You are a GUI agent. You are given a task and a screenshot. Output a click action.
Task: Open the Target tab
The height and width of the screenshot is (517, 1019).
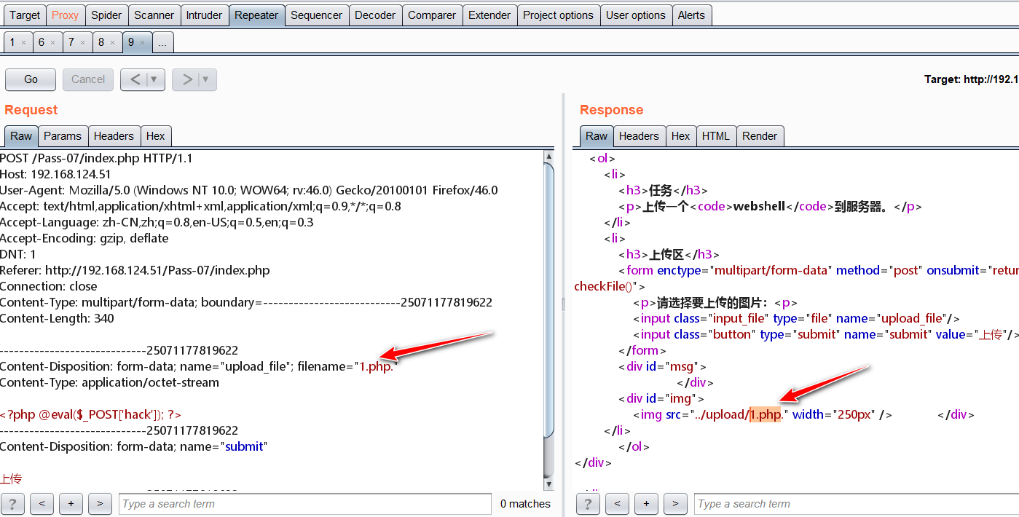point(25,15)
